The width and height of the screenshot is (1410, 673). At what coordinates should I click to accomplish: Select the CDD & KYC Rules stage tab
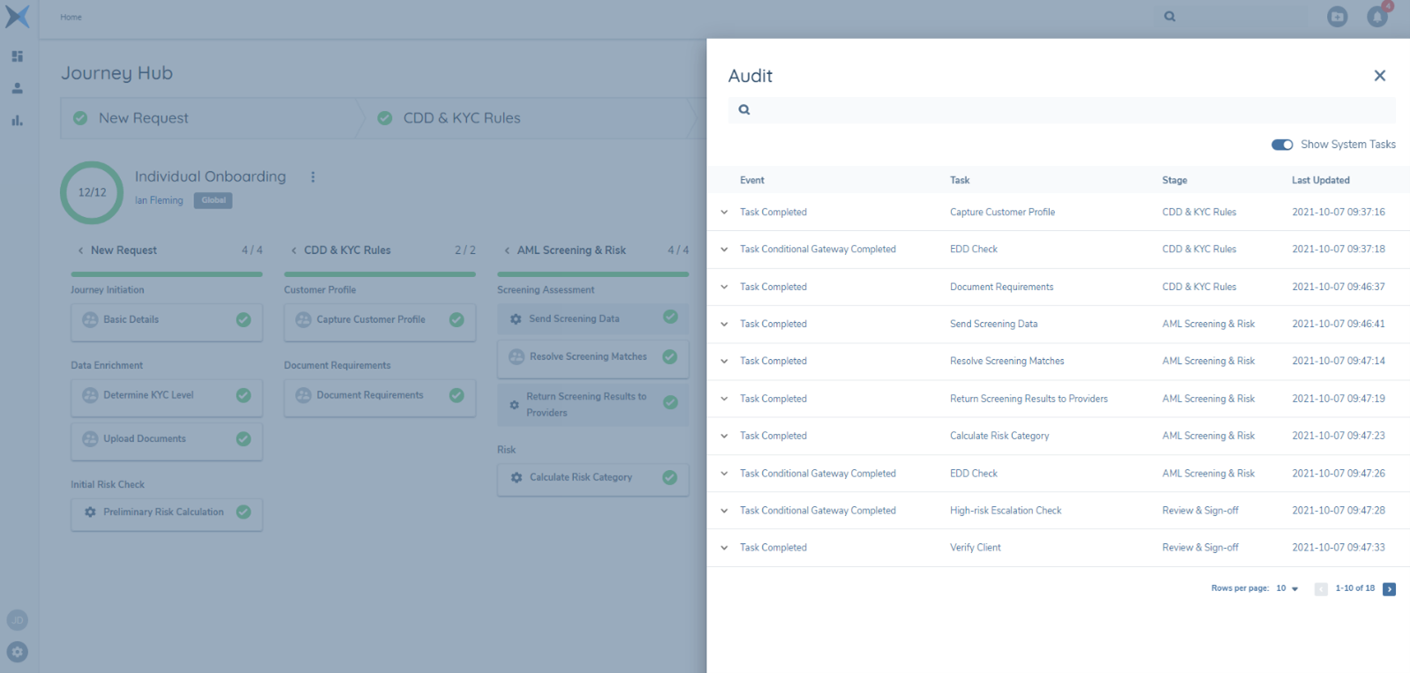tap(461, 118)
